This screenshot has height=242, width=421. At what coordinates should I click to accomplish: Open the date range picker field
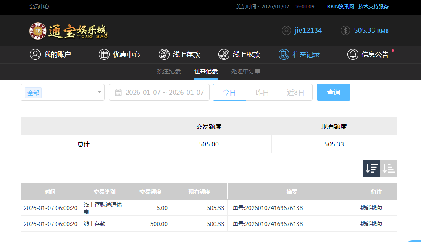coord(159,92)
